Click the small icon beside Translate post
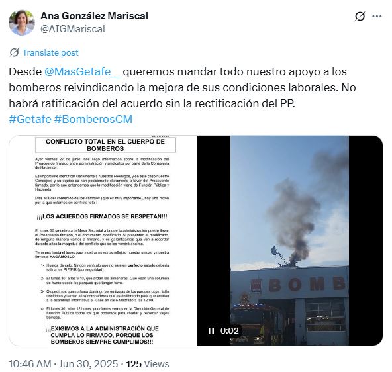The width and height of the screenshot is (392, 372). [14, 52]
